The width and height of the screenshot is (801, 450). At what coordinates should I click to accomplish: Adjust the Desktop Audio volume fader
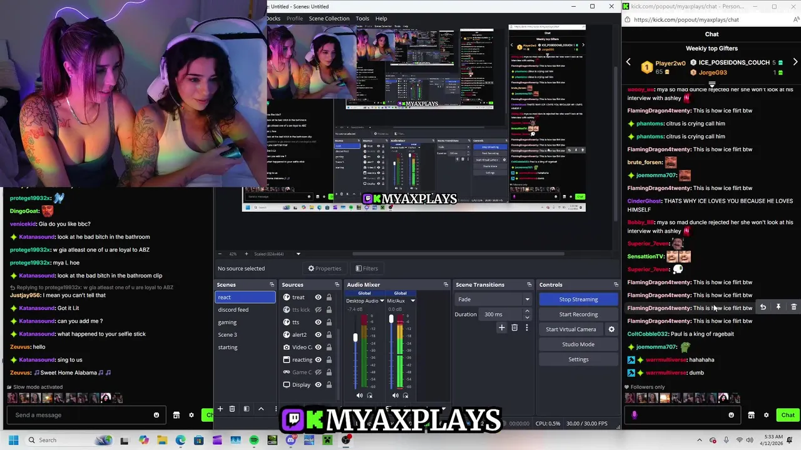tap(355, 337)
